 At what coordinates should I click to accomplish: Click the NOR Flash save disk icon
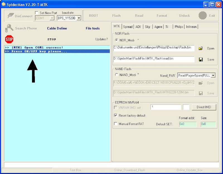(x=200, y=59)
